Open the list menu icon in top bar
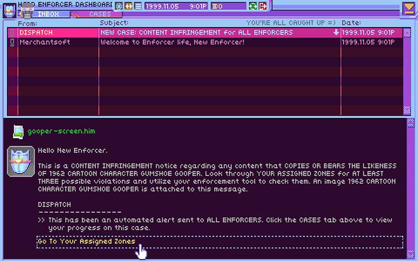This screenshot has height=261, width=418. [x=137, y=6]
